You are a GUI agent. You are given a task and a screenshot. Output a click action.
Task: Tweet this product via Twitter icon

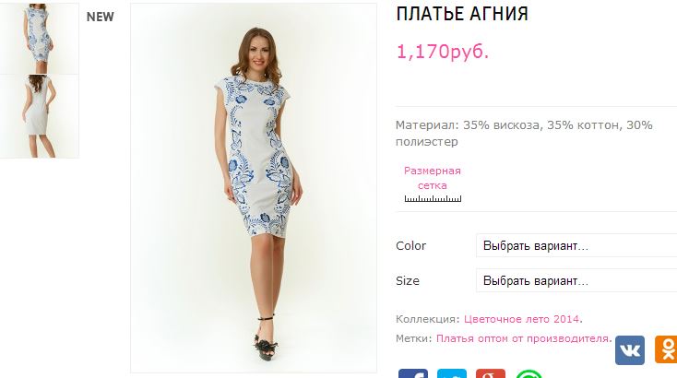[452, 373]
